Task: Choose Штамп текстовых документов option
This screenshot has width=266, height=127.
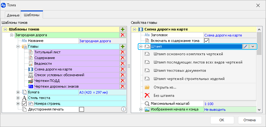Action: [179, 70]
